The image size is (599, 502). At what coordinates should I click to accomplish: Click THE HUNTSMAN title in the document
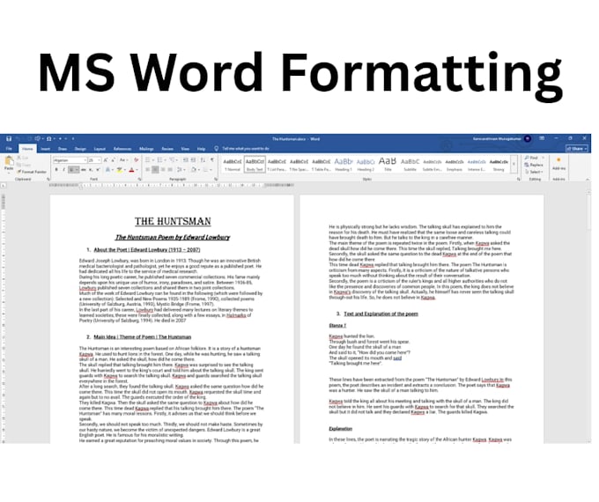[173, 222]
